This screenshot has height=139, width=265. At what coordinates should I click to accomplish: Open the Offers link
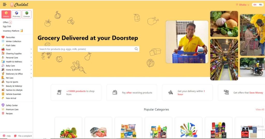(6, 22)
